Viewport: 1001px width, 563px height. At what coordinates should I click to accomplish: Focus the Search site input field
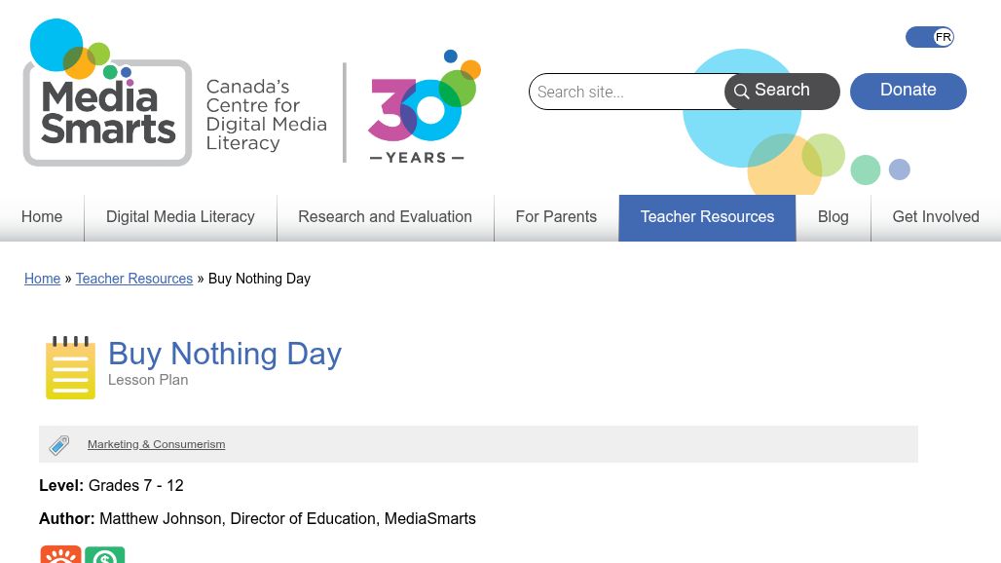tap(628, 92)
